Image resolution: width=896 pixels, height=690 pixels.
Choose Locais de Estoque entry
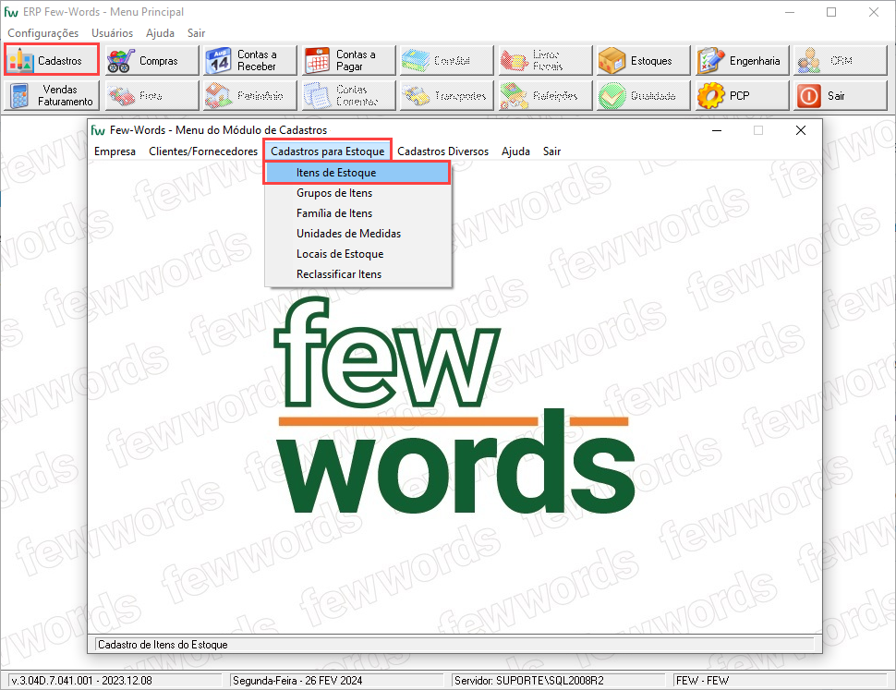coord(358,254)
